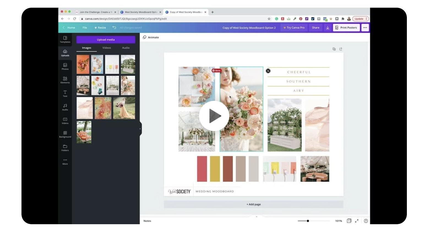Open the grid view page icon in the bottom bar
Screen dimensions: 430x233
tap(349, 221)
